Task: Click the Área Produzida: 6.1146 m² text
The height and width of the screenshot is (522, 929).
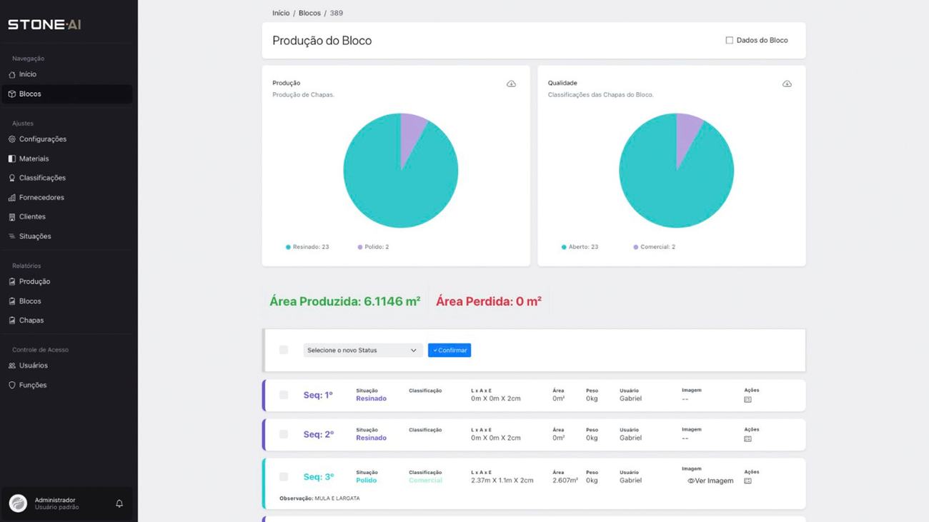Action: [x=344, y=301]
